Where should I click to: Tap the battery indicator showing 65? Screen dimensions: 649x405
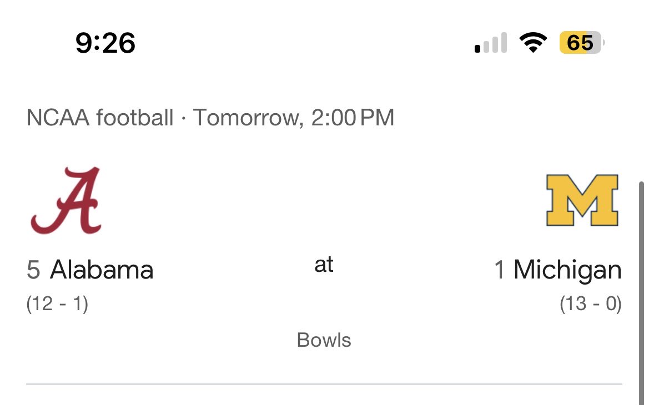click(x=580, y=43)
